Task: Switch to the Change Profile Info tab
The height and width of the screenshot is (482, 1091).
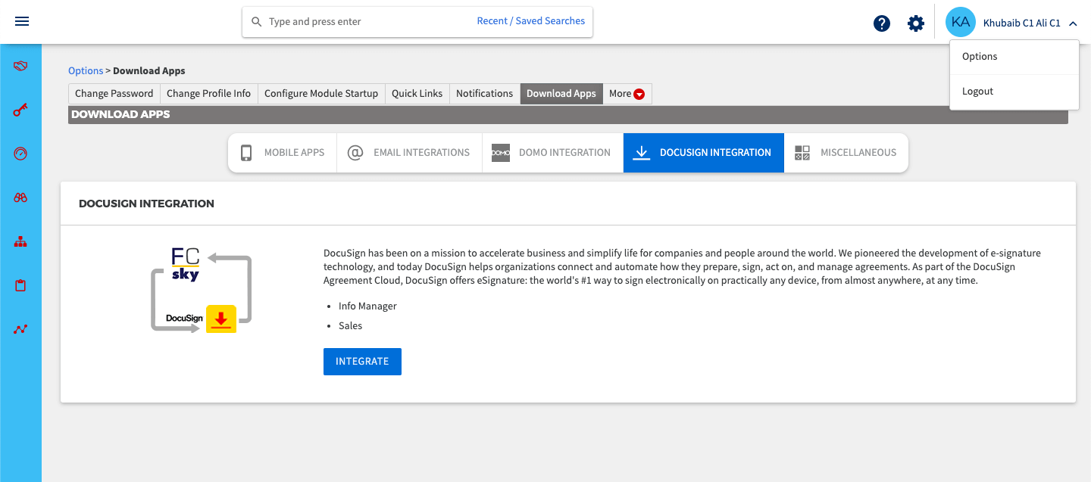Action: click(x=208, y=94)
